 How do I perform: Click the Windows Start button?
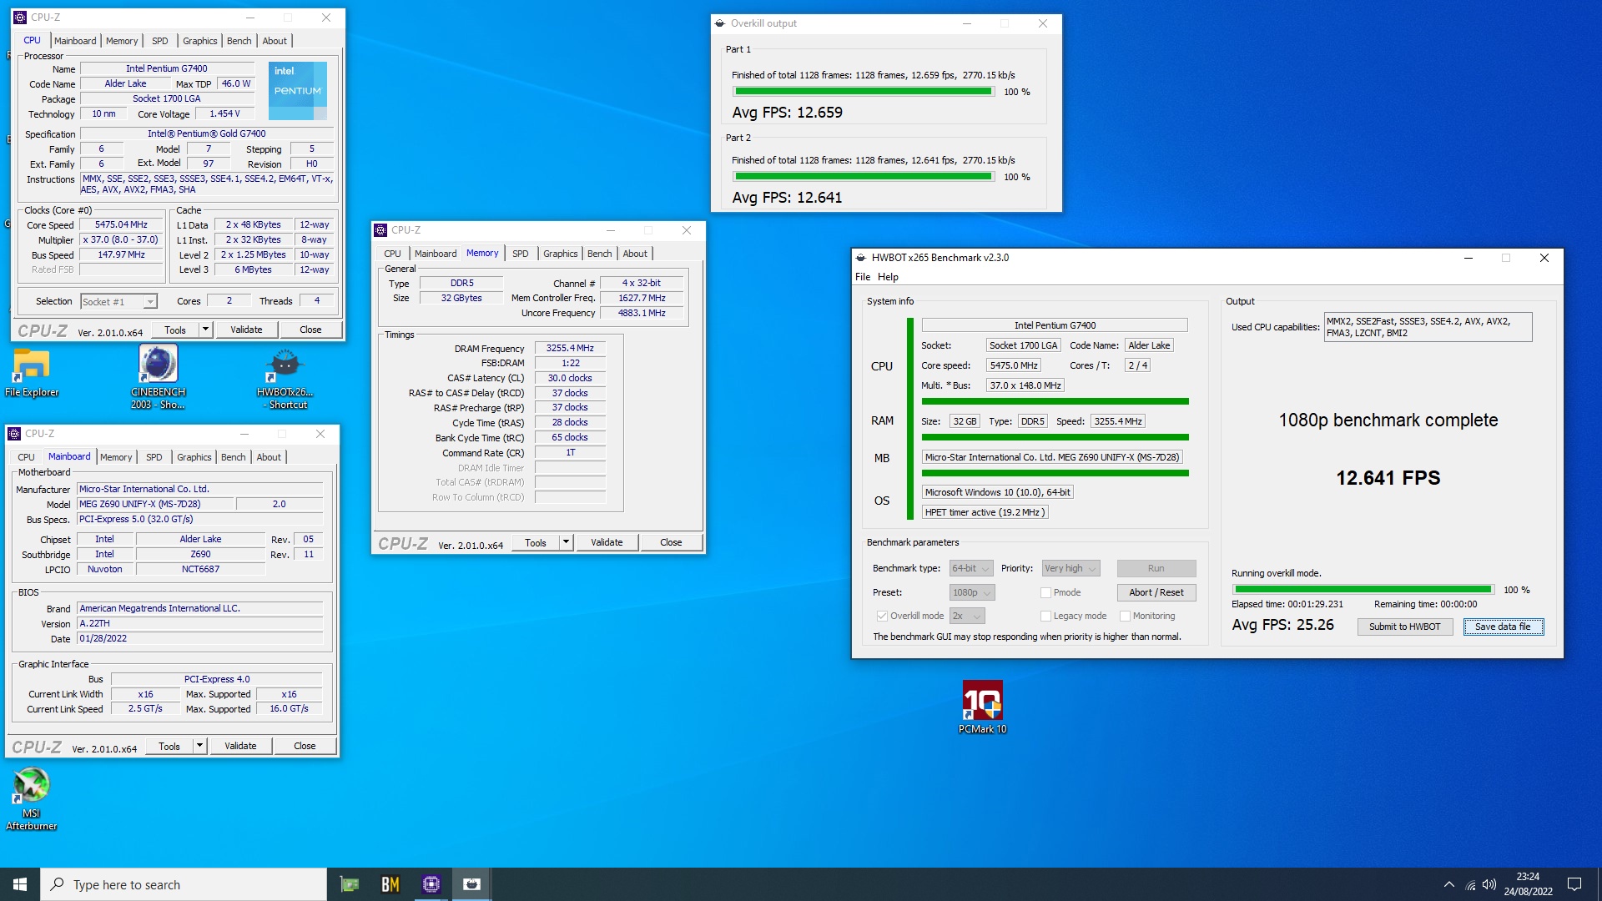click(20, 884)
